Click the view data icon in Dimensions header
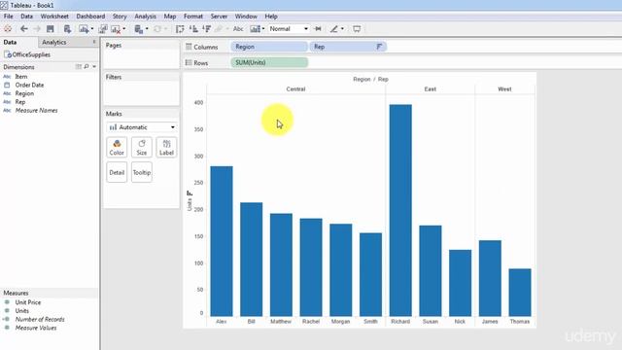This screenshot has height=350, width=622. point(79,67)
